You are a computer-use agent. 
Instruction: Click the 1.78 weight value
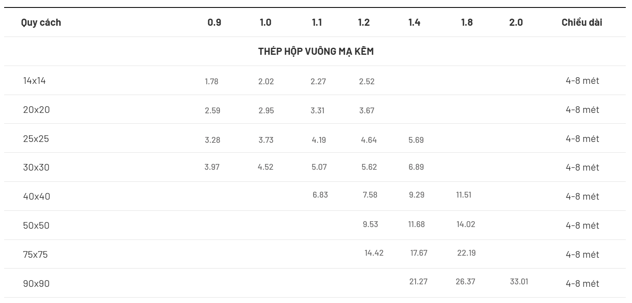[211, 81]
